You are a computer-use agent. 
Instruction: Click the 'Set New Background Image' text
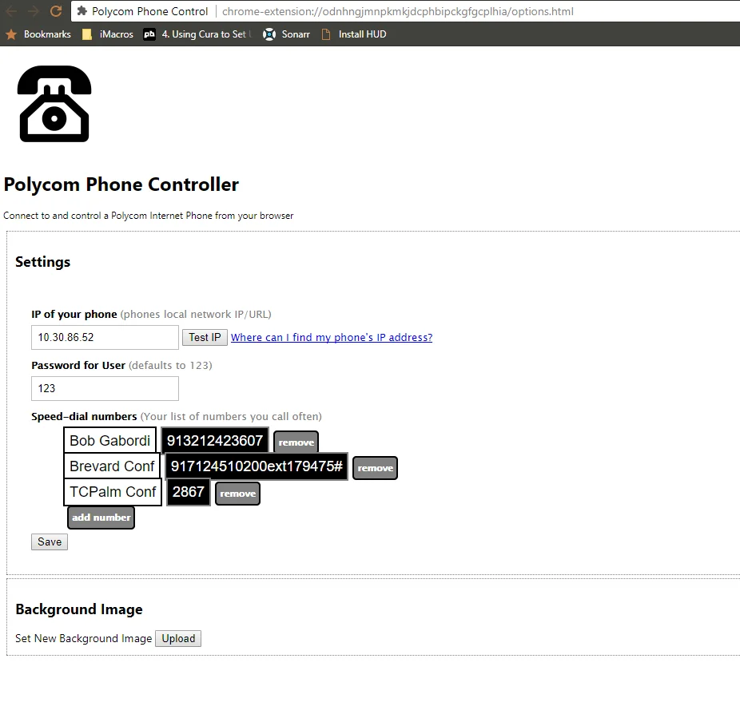[x=84, y=638]
